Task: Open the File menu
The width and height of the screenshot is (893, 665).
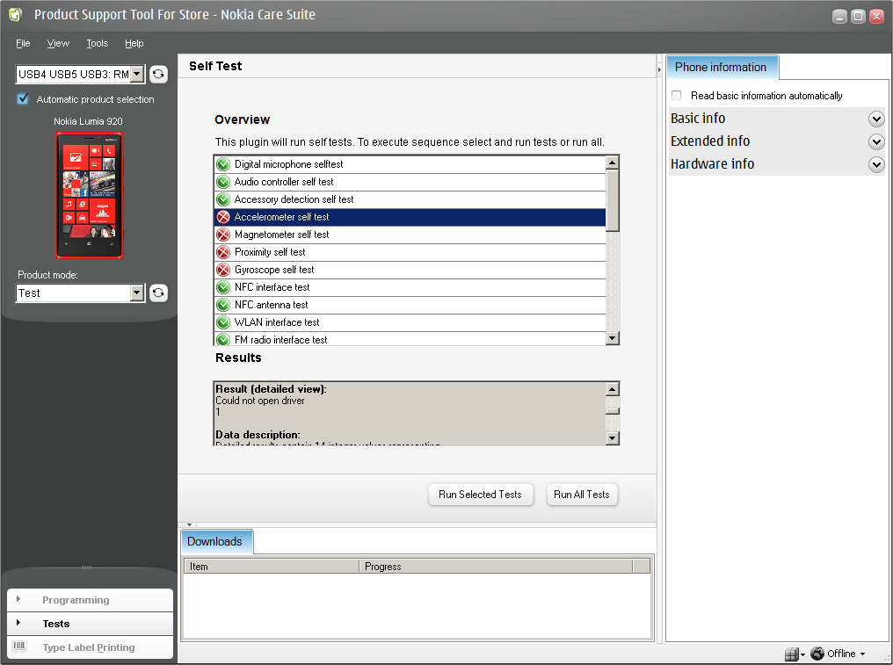Action: (23, 43)
